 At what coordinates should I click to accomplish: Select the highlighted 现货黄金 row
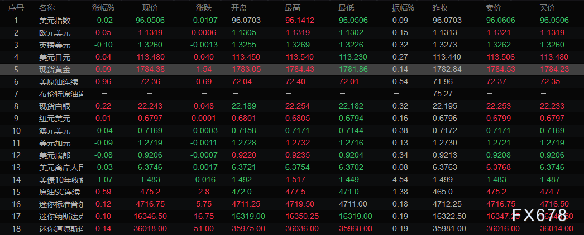point(55,69)
